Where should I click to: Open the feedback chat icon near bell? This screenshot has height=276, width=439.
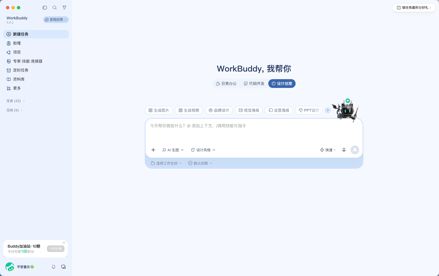(63, 267)
